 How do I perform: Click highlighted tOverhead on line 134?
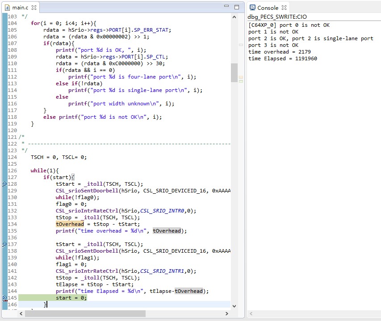click(x=70, y=224)
